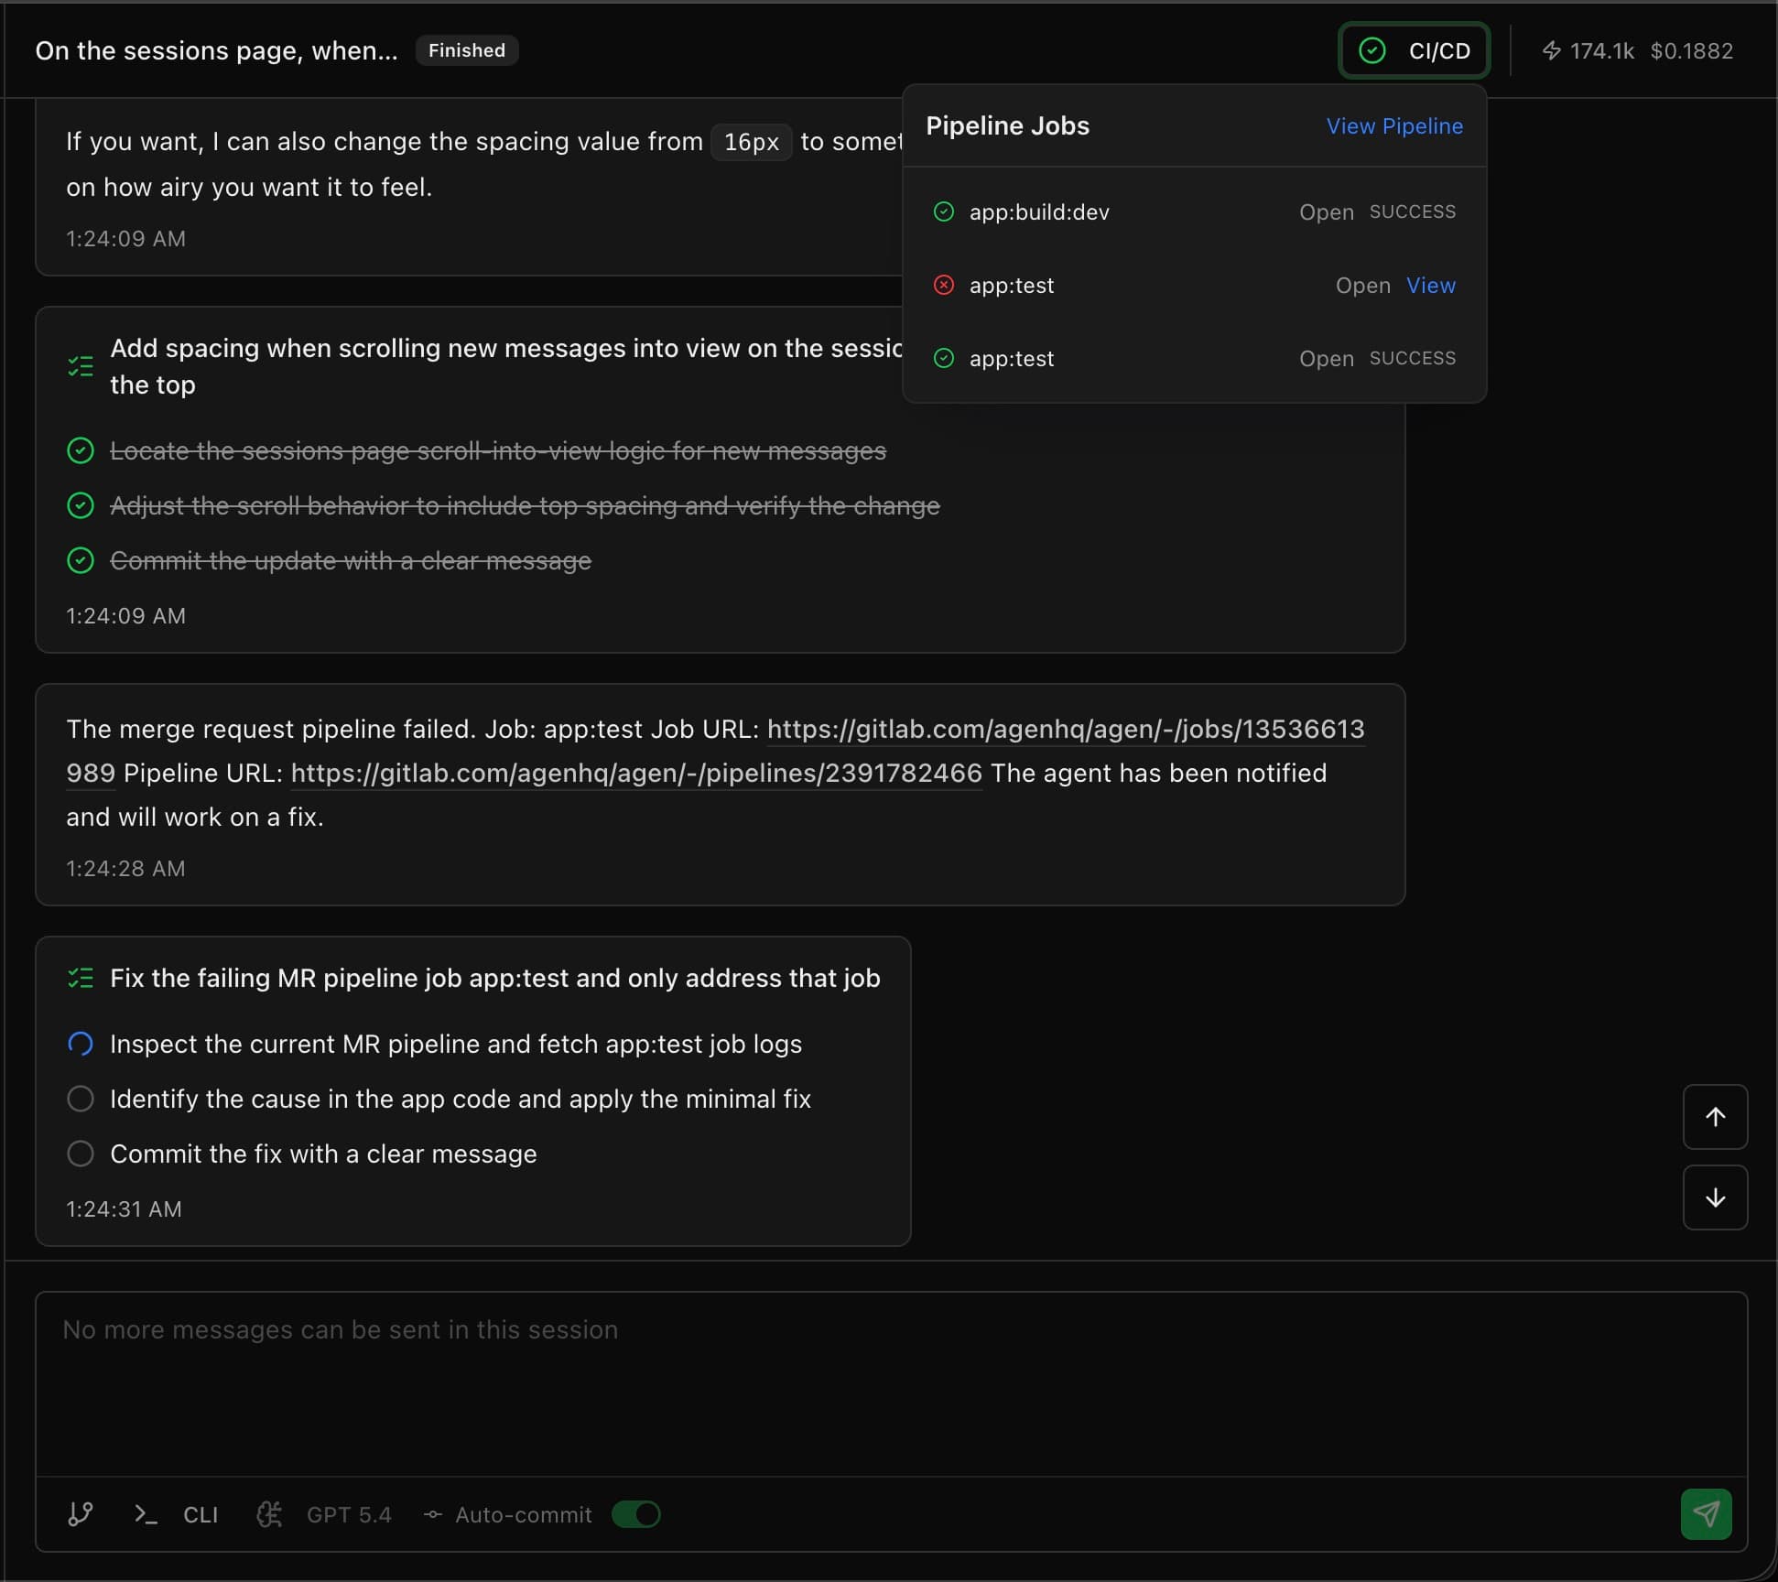Open the View Pipeline link

1394,125
